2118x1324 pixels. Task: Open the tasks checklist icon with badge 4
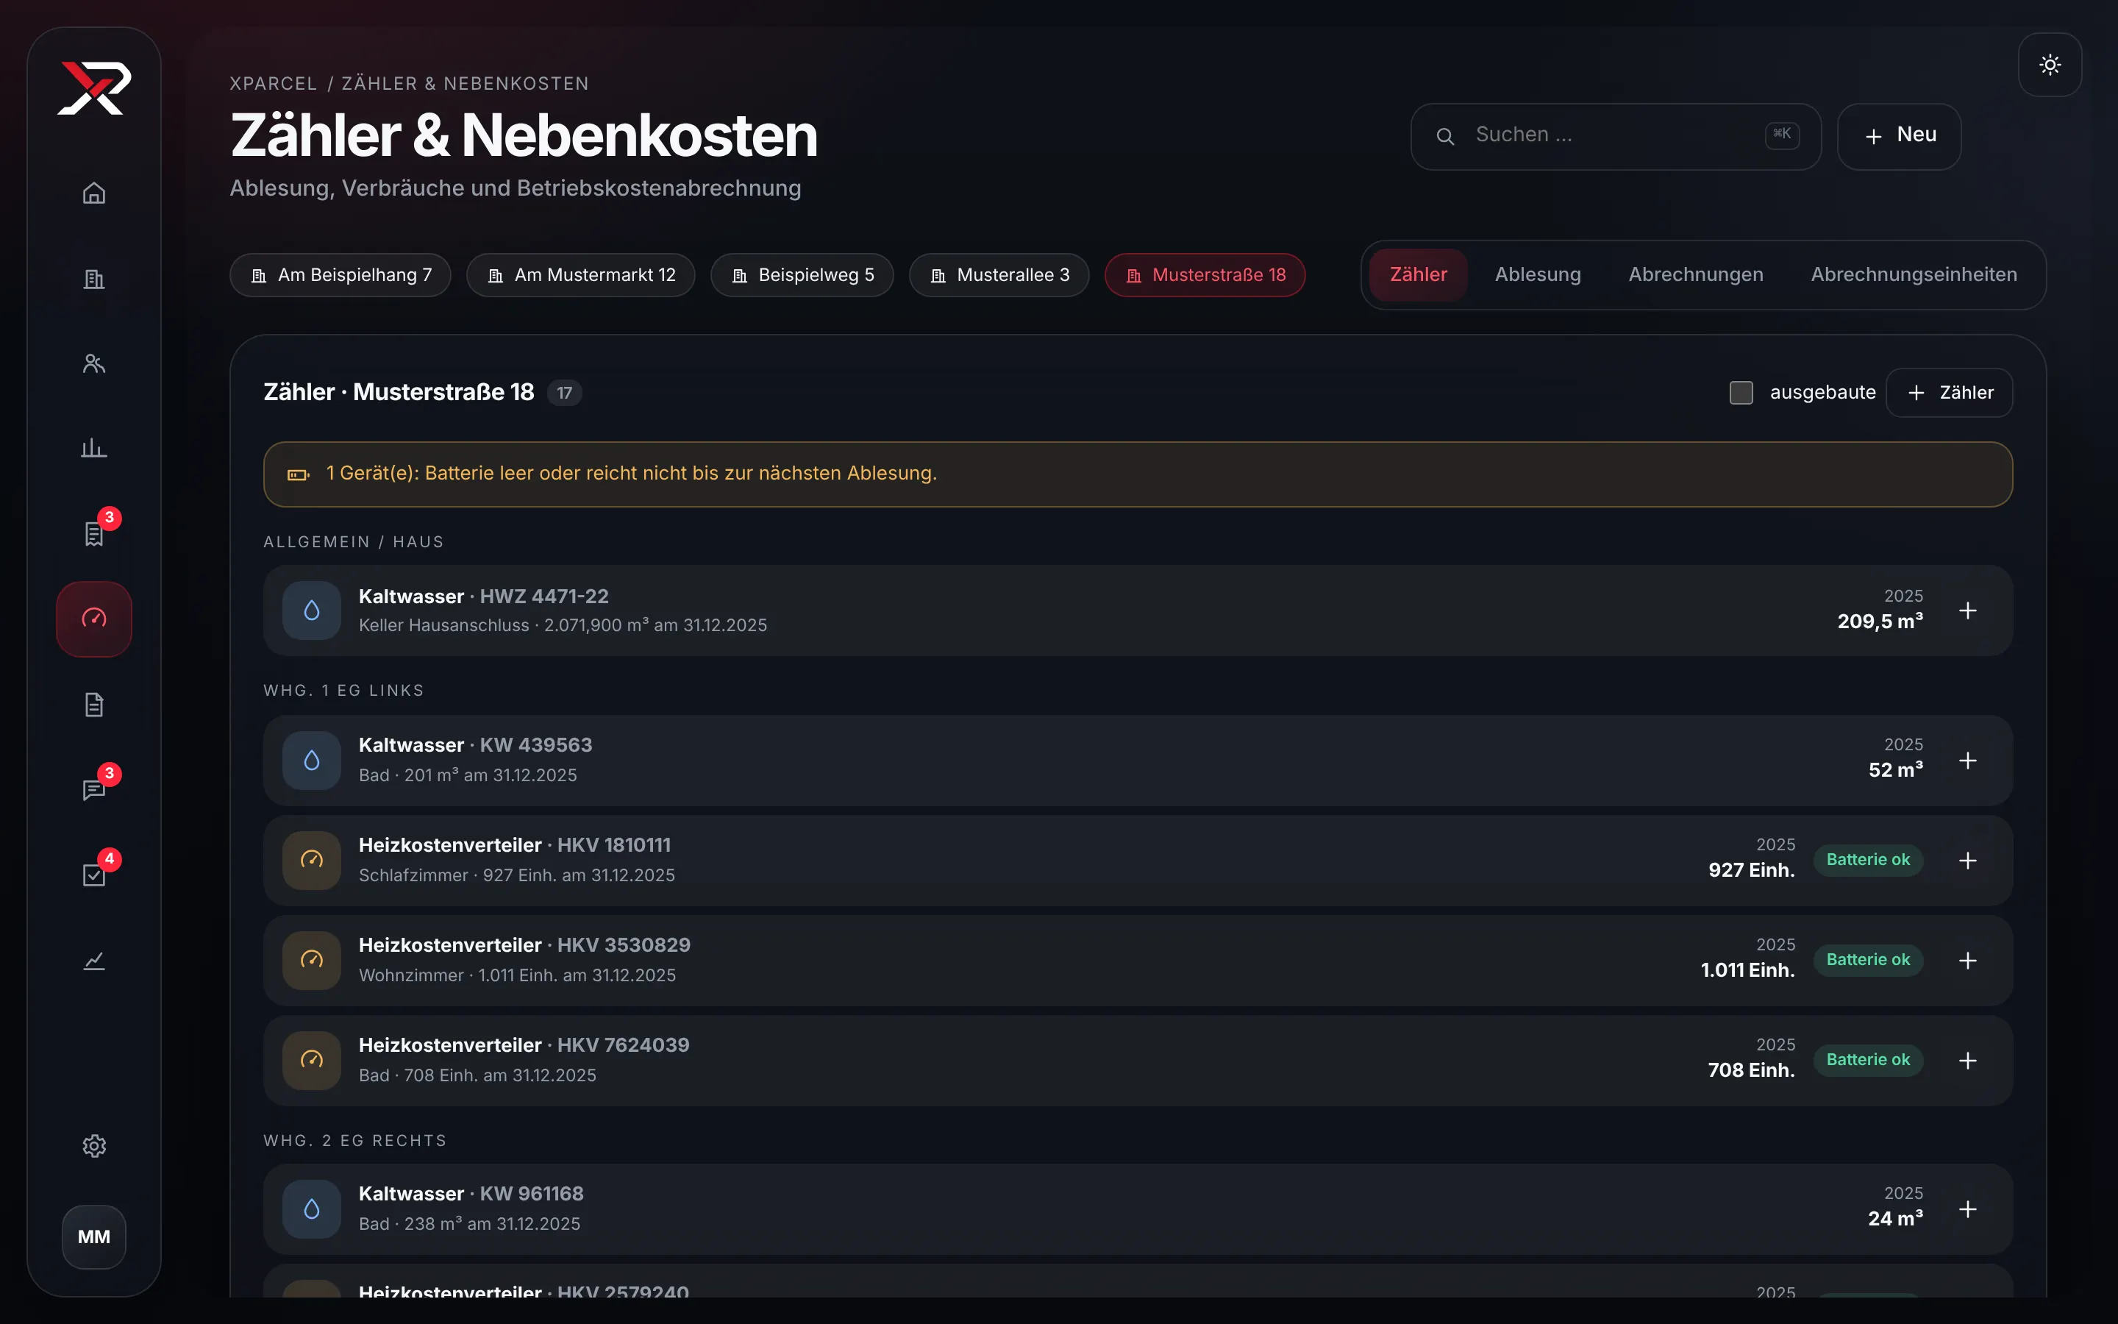point(93,875)
